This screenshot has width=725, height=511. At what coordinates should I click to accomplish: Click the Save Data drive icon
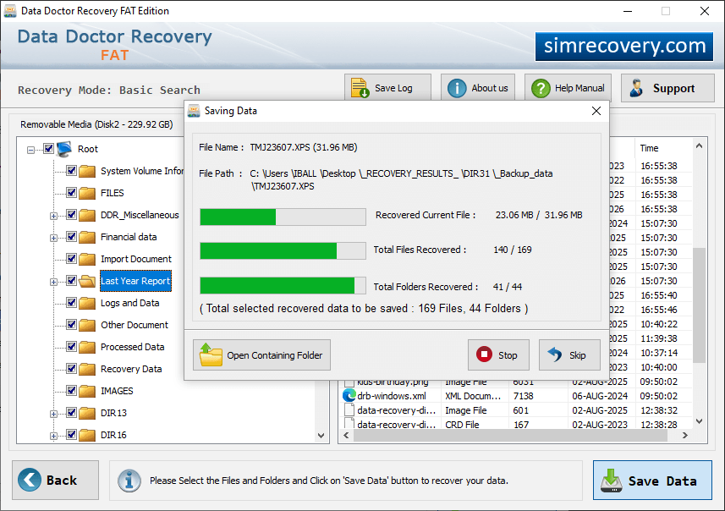612,481
